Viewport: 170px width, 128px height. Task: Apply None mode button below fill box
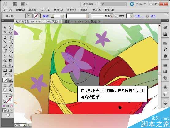[x=11, y=106]
